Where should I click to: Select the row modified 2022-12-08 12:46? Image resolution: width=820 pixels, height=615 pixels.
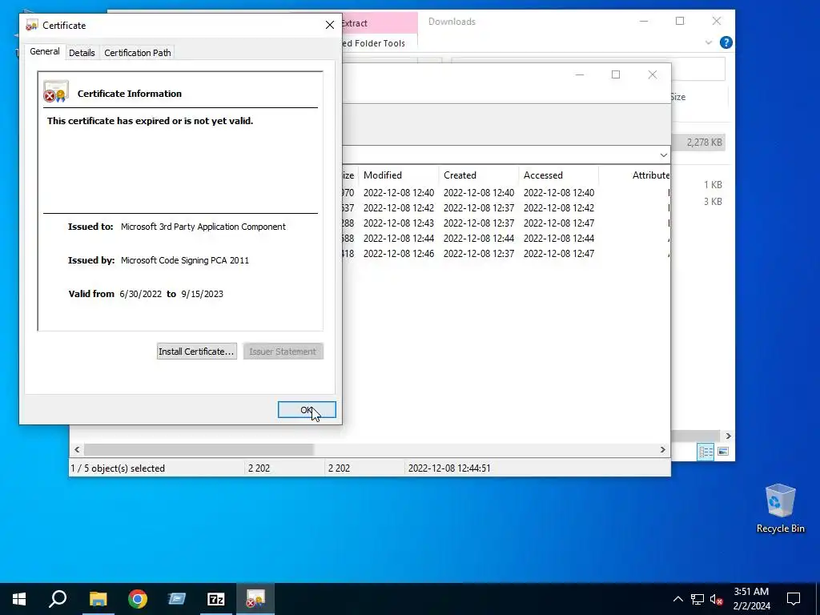(506, 254)
